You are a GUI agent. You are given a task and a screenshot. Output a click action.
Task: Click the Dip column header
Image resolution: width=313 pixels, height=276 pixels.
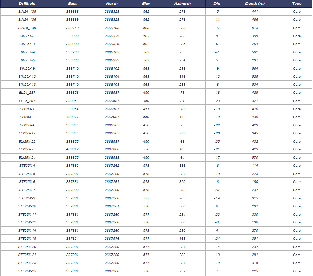pyautogui.click(x=217, y=4)
